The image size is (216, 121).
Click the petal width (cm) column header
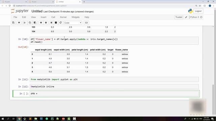[x=98, y=50]
